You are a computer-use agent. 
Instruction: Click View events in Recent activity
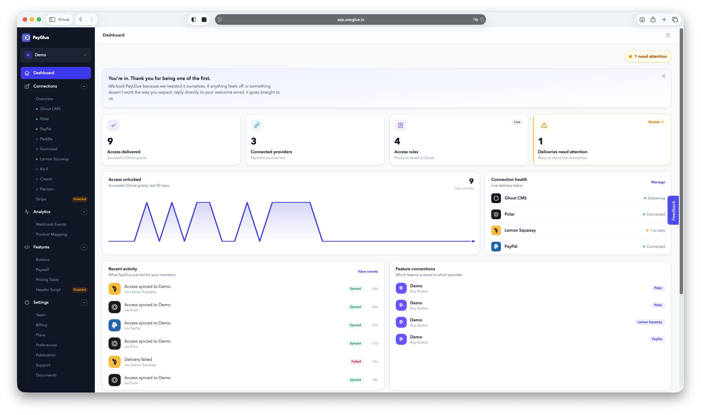368,271
